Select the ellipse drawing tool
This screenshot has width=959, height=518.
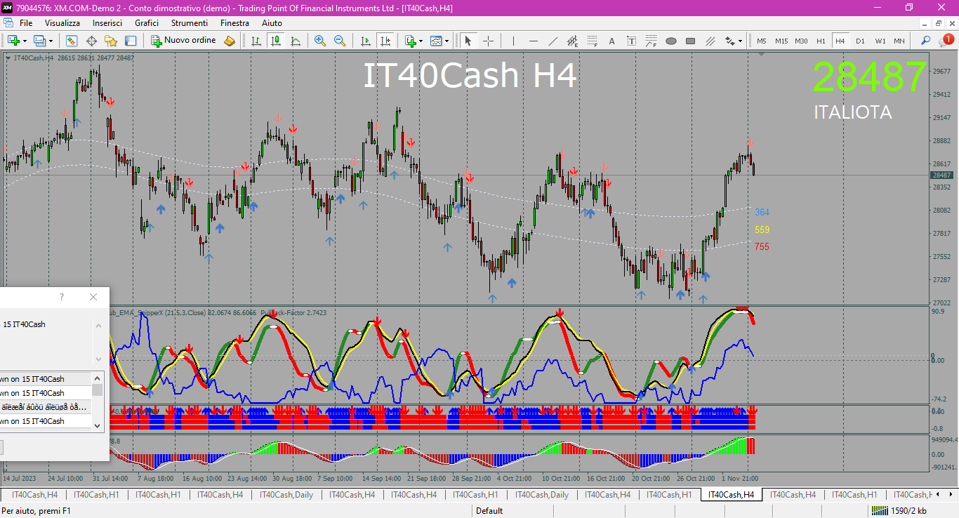tap(670, 41)
